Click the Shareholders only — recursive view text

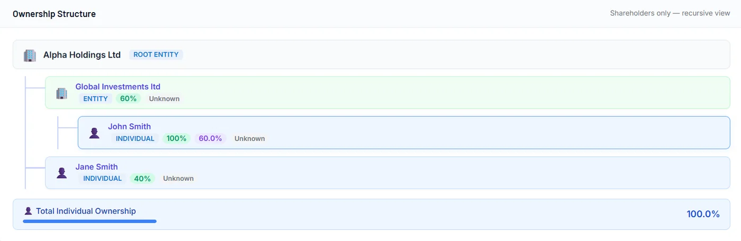pos(670,14)
